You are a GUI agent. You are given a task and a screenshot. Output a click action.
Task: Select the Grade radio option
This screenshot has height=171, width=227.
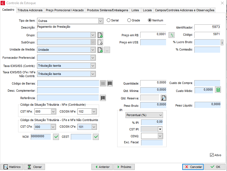(129, 20)
